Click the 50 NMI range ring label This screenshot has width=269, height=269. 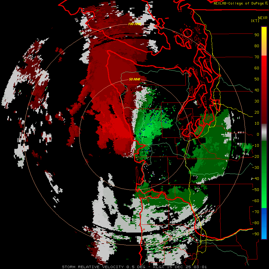pos(134,79)
